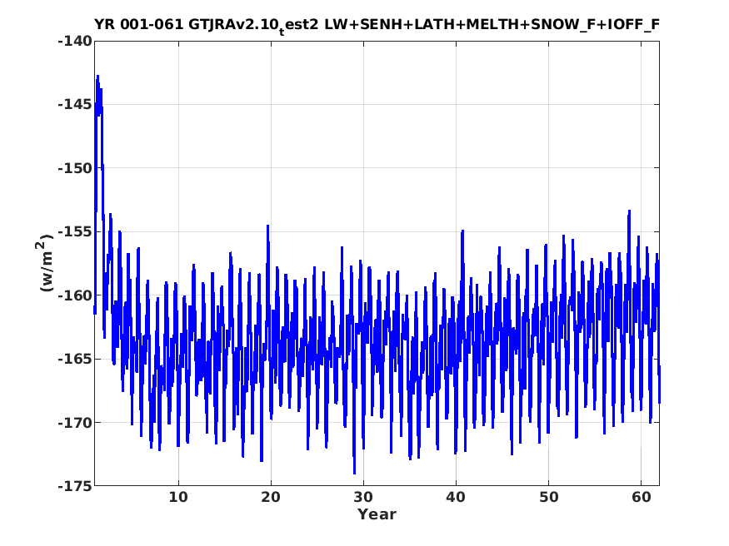Screen dimensions: 729x546
Task: Click the -140 y-axis tick label
Action: [75, 42]
